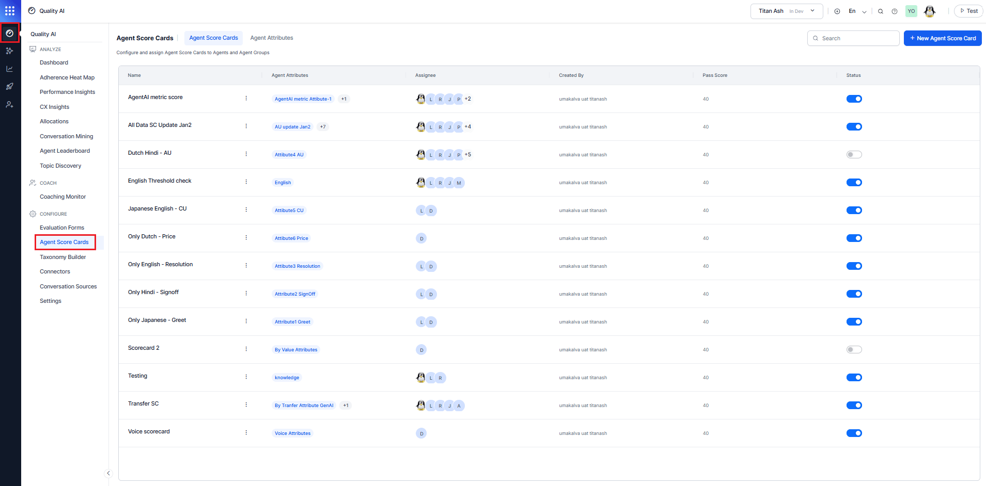The image size is (986, 486).
Task: Disable Only Dutch - Price status toggle
Action: click(854, 238)
